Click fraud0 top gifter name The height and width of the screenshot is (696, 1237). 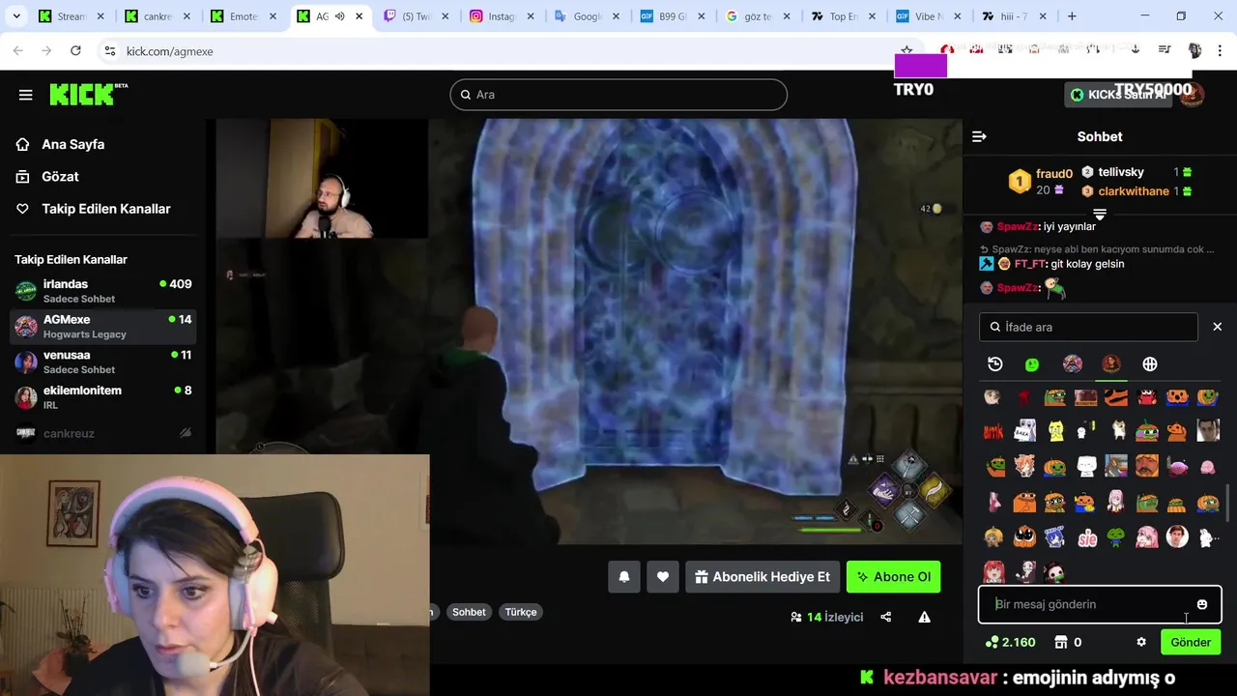pos(1054,174)
